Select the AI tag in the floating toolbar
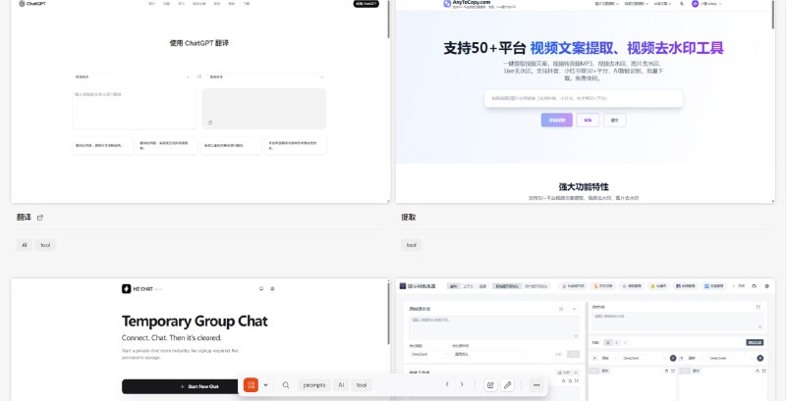 point(341,385)
